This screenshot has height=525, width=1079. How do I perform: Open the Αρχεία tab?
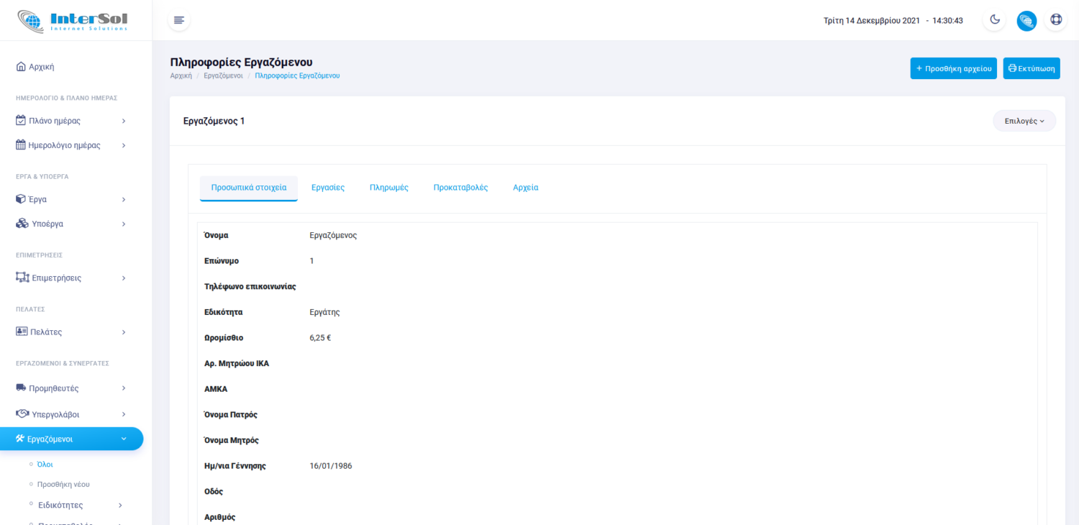(525, 188)
